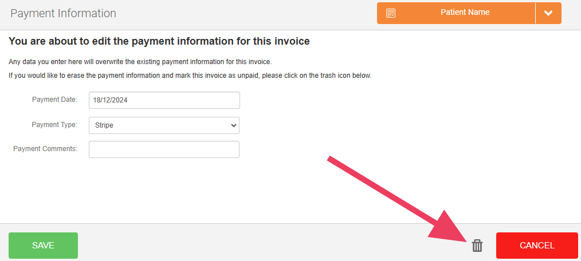581x261 pixels.
Task: Click the "Any data you enter here" sentence
Action: tap(140, 61)
